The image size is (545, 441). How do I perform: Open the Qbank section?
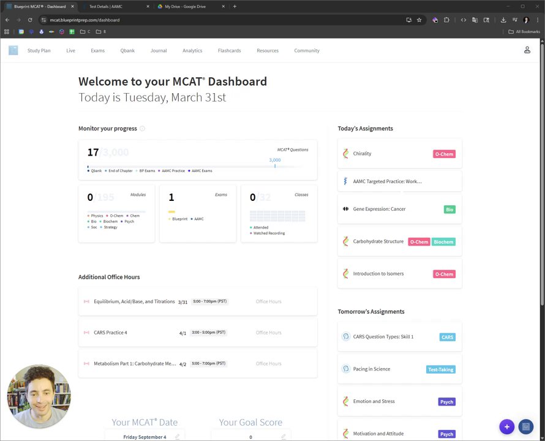pyautogui.click(x=127, y=50)
